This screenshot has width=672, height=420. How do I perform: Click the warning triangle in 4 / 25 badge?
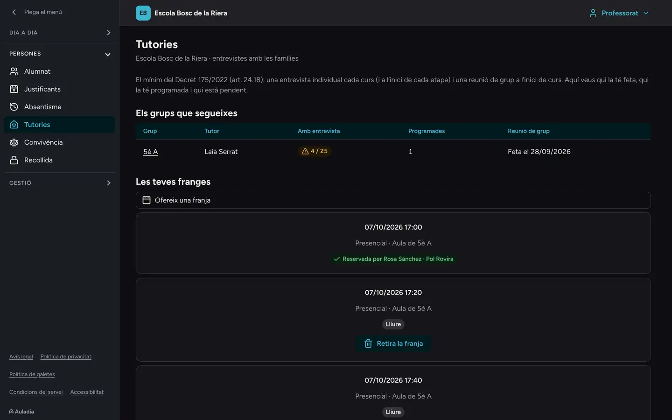coord(305,151)
